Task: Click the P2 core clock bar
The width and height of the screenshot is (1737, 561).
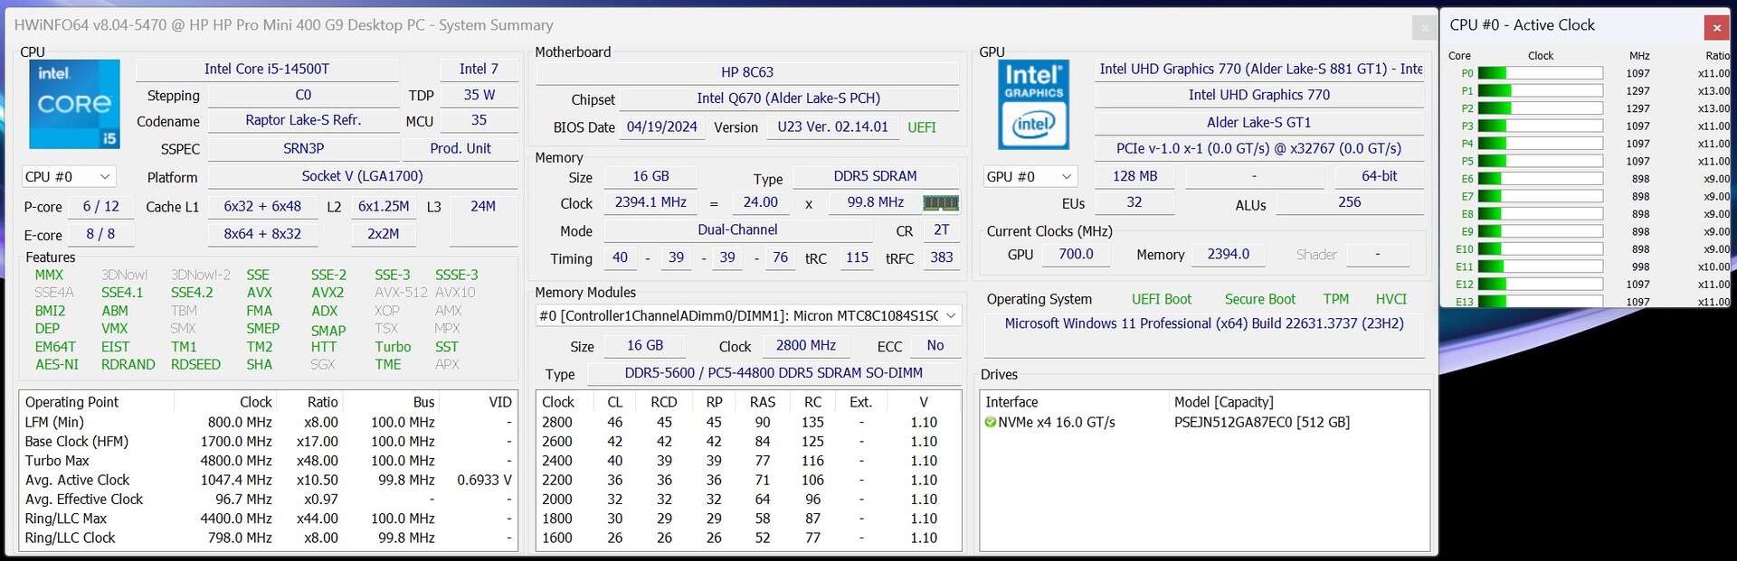Action: (x=1540, y=108)
